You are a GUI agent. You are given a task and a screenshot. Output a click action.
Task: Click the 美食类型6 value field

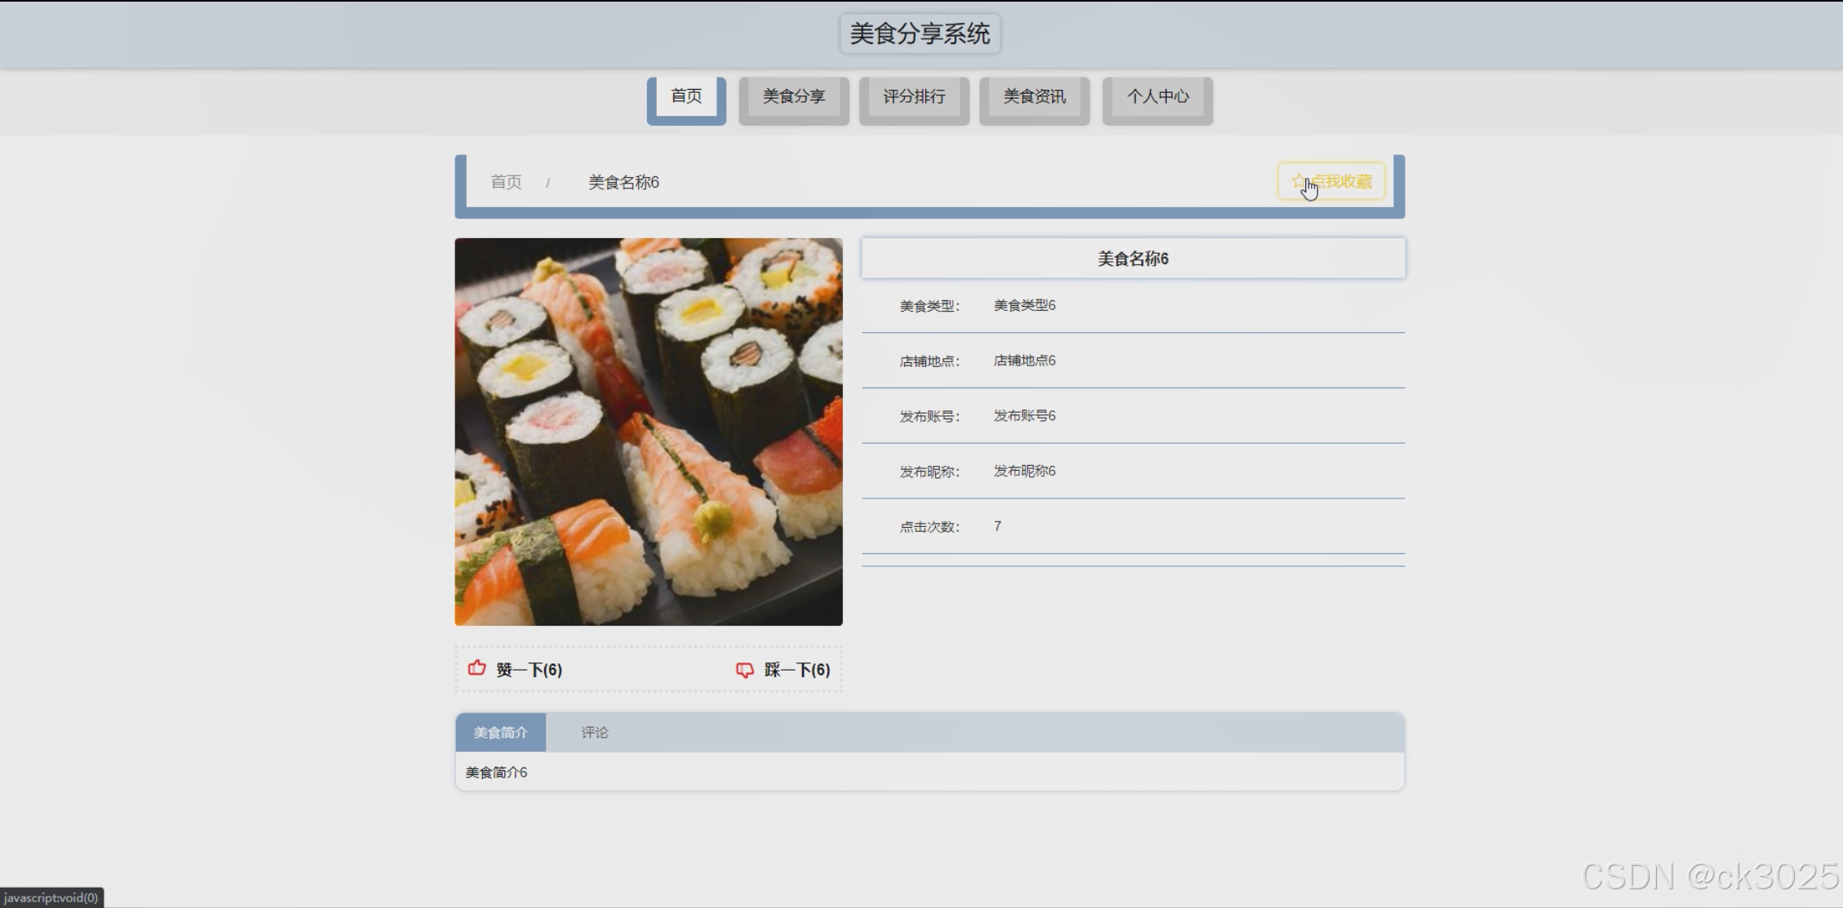(x=1024, y=305)
